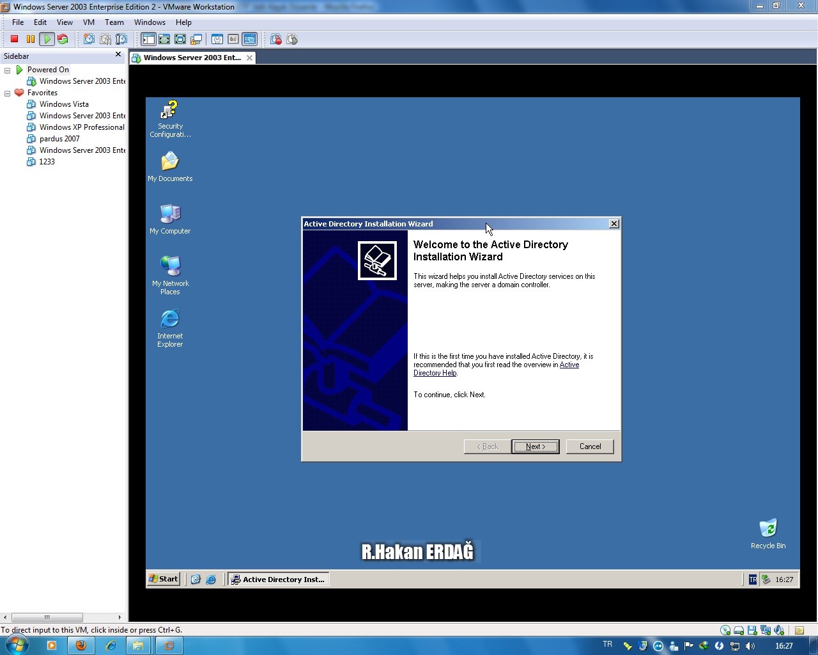Click the message log note icon in status bar

tap(799, 630)
